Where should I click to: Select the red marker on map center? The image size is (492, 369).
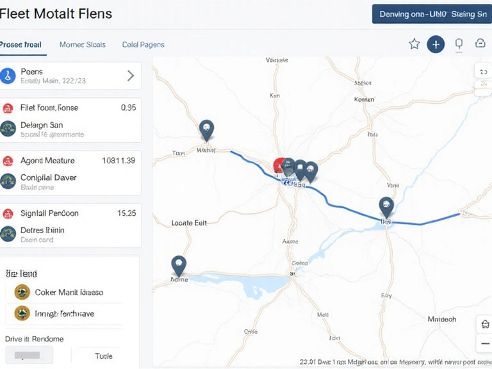click(x=280, y=166)
